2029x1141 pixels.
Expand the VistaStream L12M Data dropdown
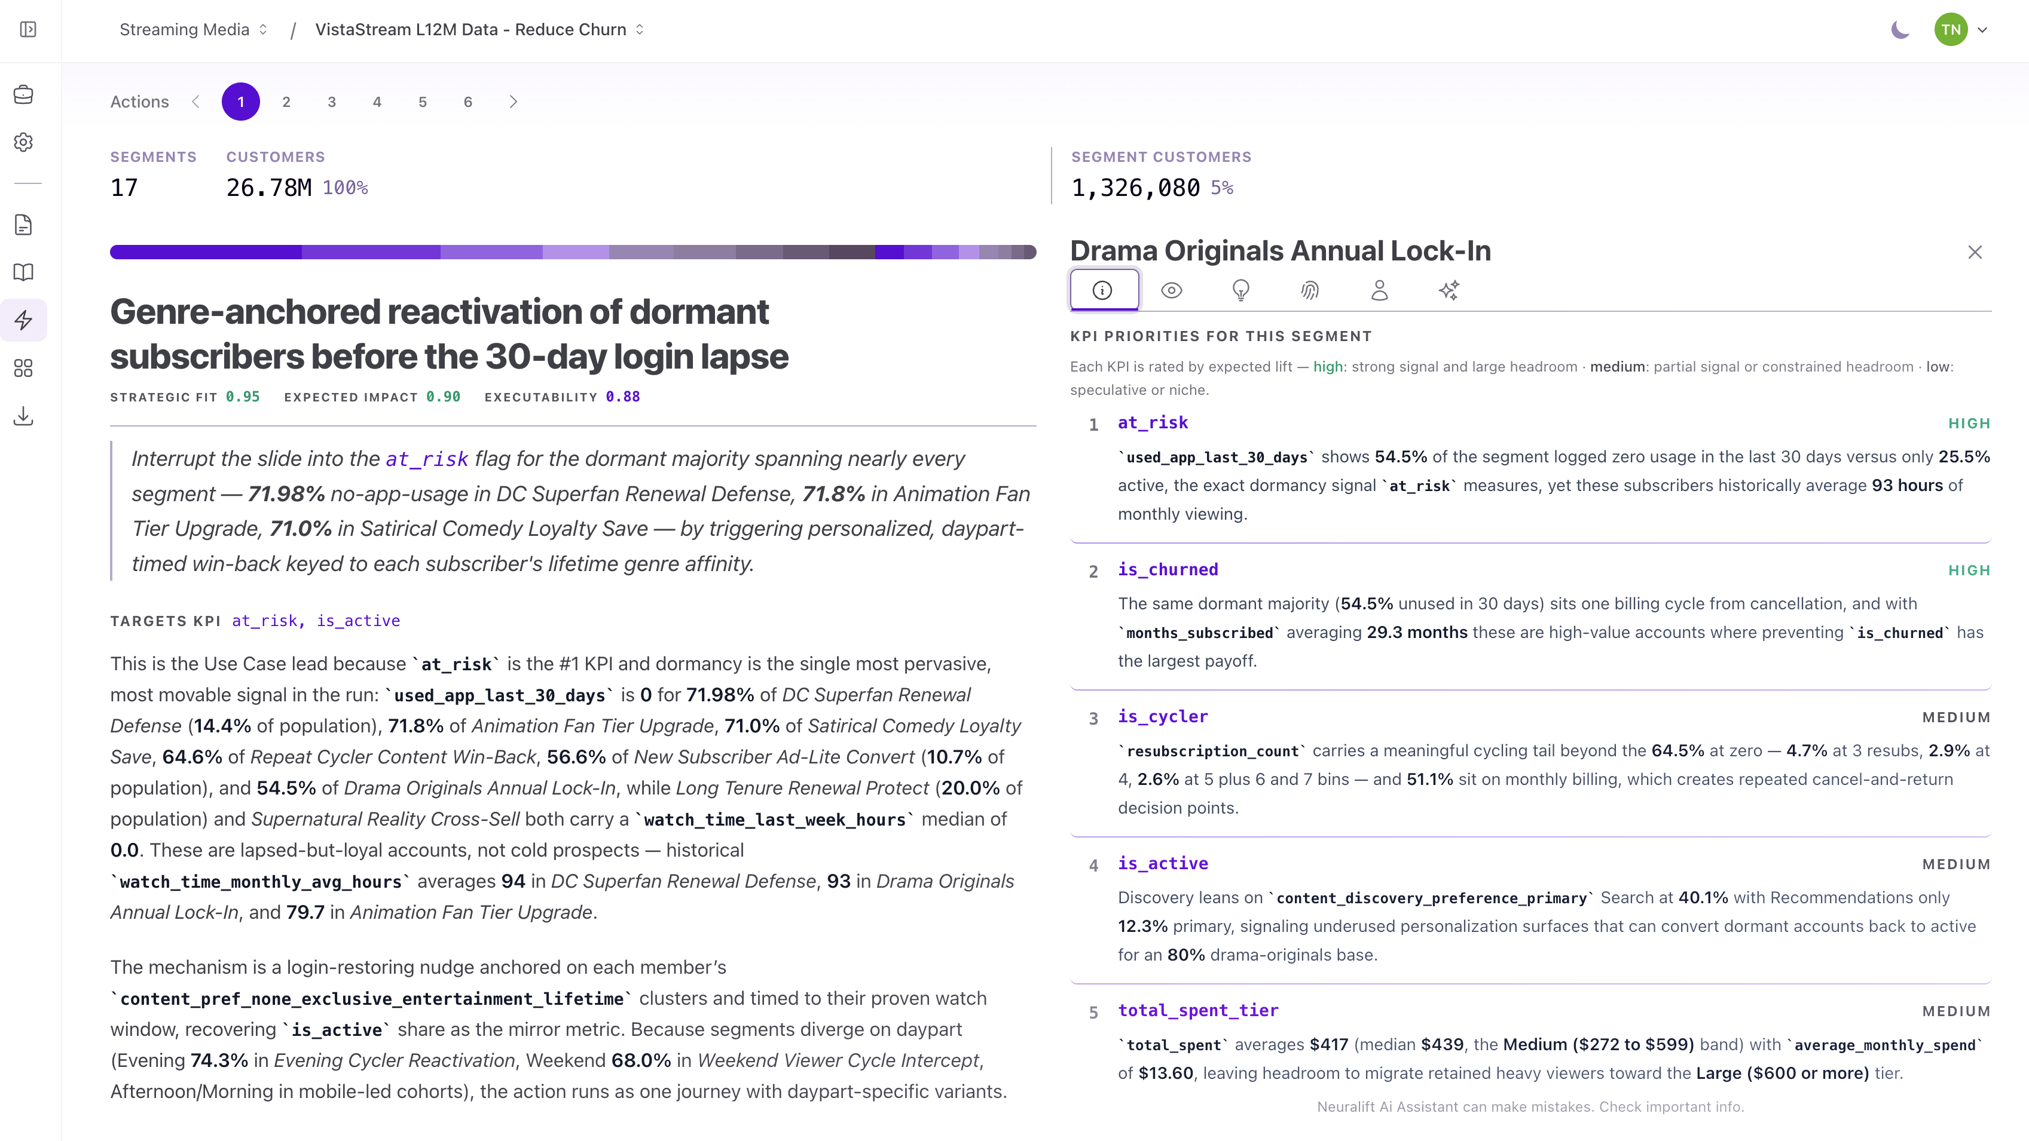pos(479,30)
